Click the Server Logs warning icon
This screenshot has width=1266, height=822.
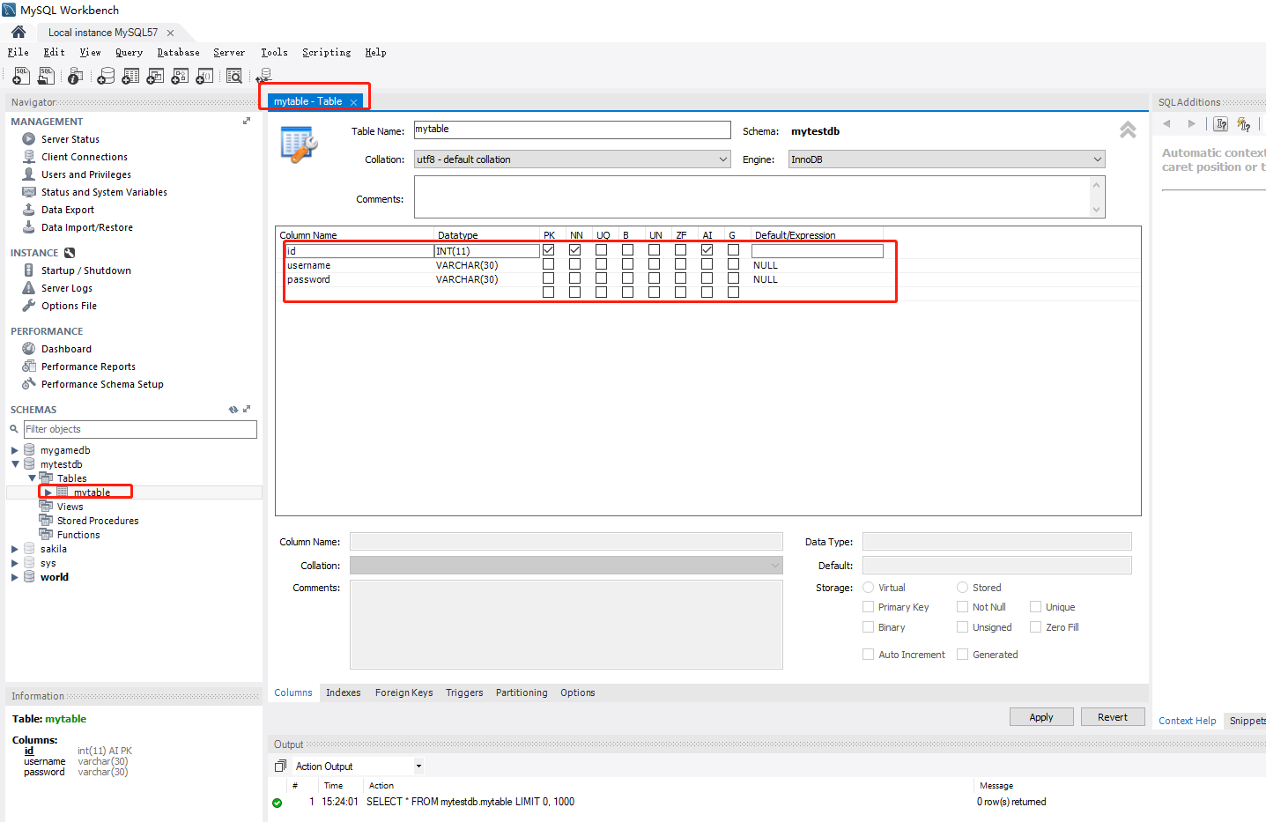click(x=29, y=288)
